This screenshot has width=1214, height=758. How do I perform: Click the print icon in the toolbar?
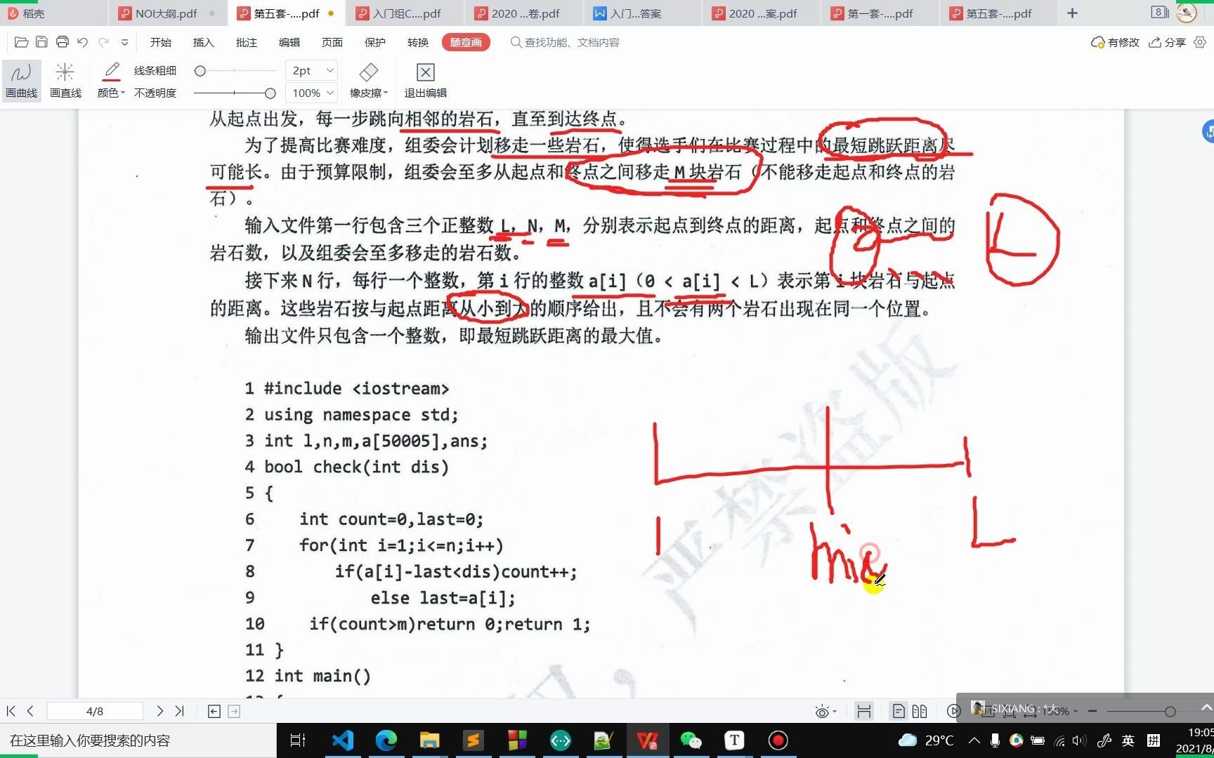point(62,41)
